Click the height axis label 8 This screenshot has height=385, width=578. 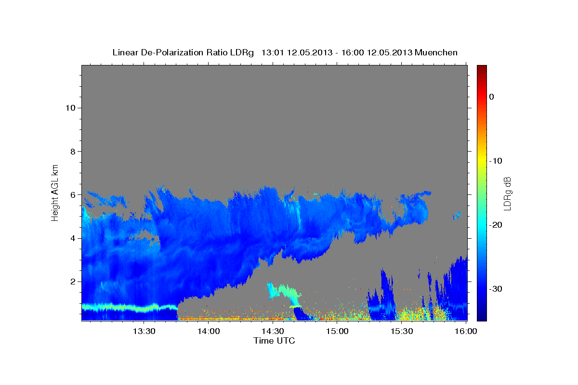click(72, 151)
